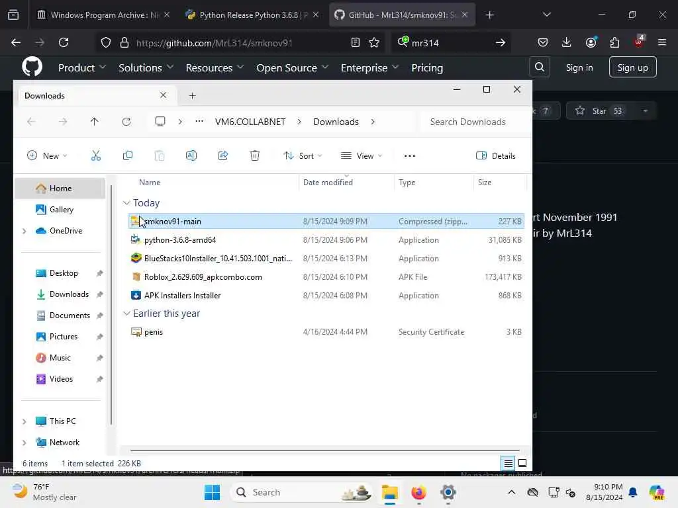Click the PC monitor icon in address bar
The height and width of the screenshot is (508, 678).
click(160, 122)
